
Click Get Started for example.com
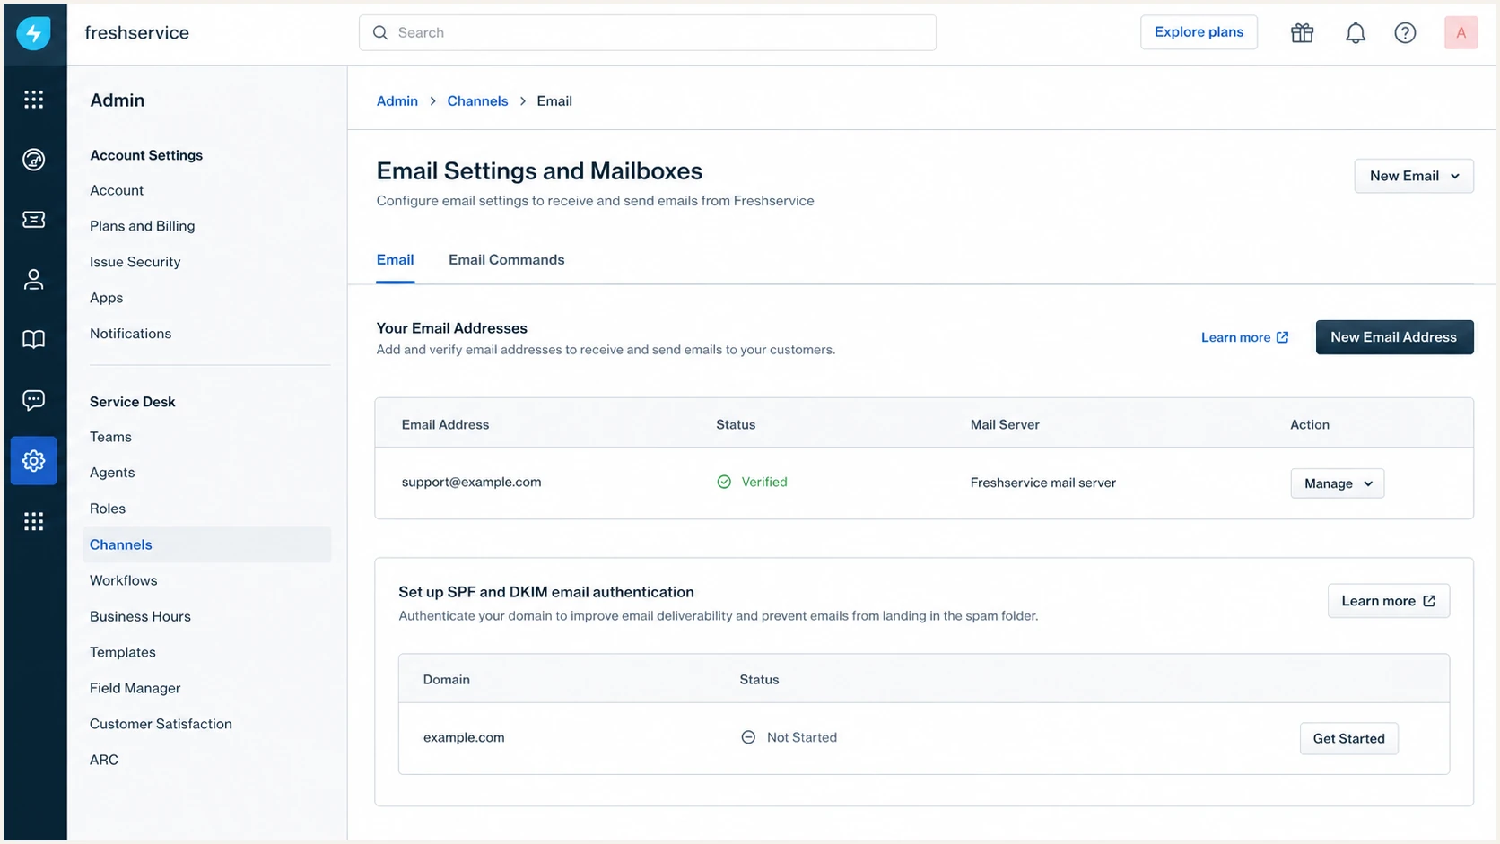(x=1348, y=738)
